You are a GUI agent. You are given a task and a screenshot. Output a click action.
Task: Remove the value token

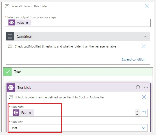click(27, 23)
